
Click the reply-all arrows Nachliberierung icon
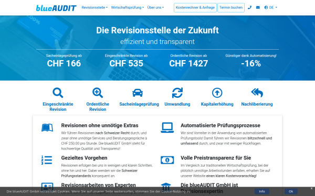[x=257, y=93]
